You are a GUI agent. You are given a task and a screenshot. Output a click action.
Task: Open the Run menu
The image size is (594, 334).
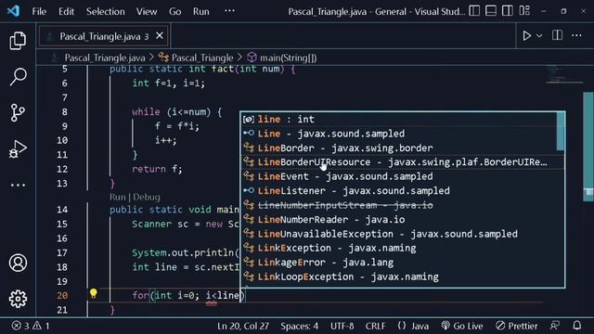pyautogui.click(x=200, y=11)
